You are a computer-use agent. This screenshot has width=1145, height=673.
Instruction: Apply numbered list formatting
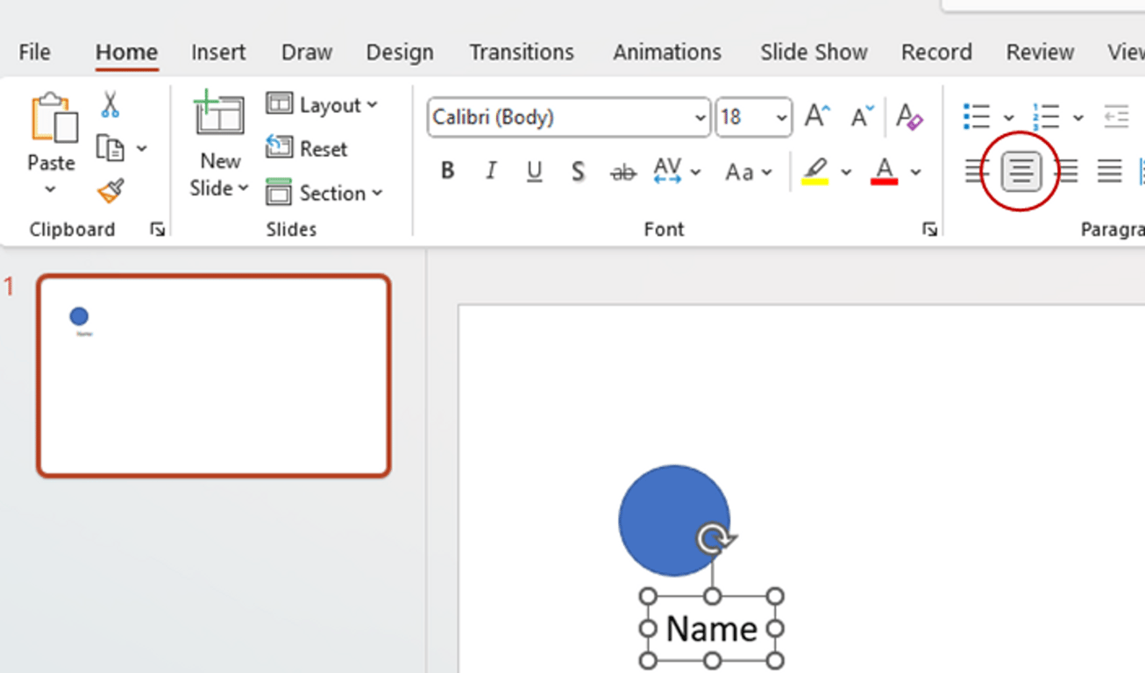1046,117
